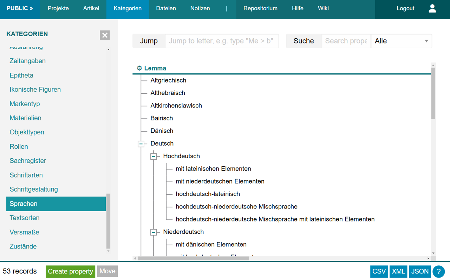Select the Rollen category in the sidebar
The height and width of the screenshot is (279, 450).
tap(19, 146)
